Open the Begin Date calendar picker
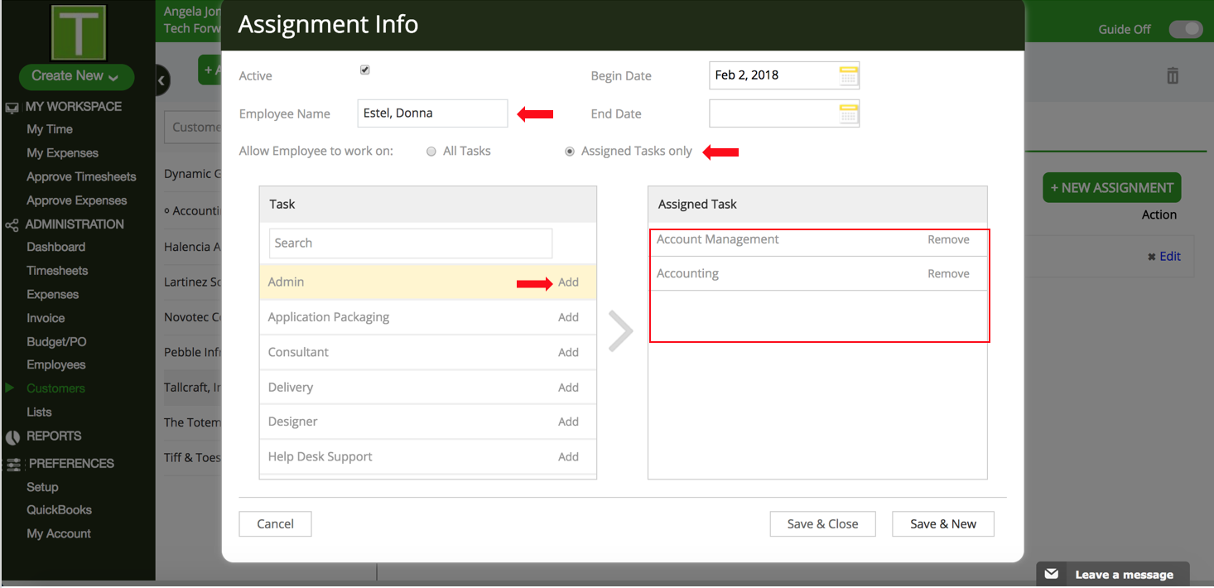The image size is (1214, 588). pos(848,76)
